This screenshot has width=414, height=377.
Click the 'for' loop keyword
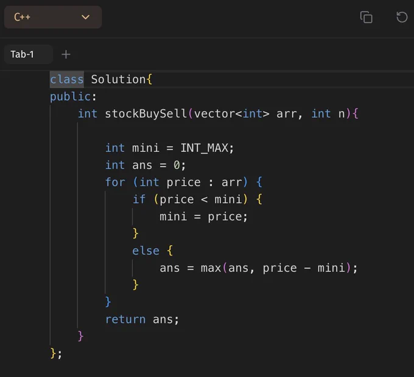click(x=115, y=182)
